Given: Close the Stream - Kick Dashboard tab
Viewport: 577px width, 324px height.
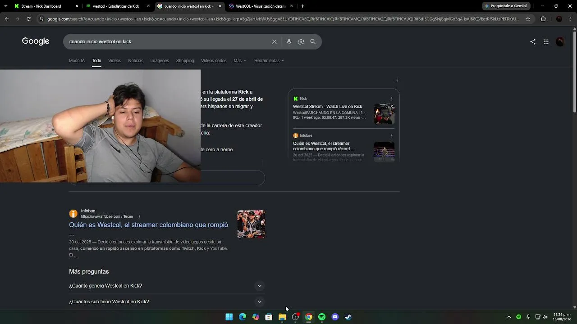Looking at the screenshot, I should (x=77, y=6).
